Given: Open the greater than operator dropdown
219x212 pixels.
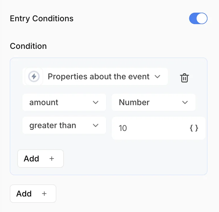Looking at the screenshot, I should (64, 125).
